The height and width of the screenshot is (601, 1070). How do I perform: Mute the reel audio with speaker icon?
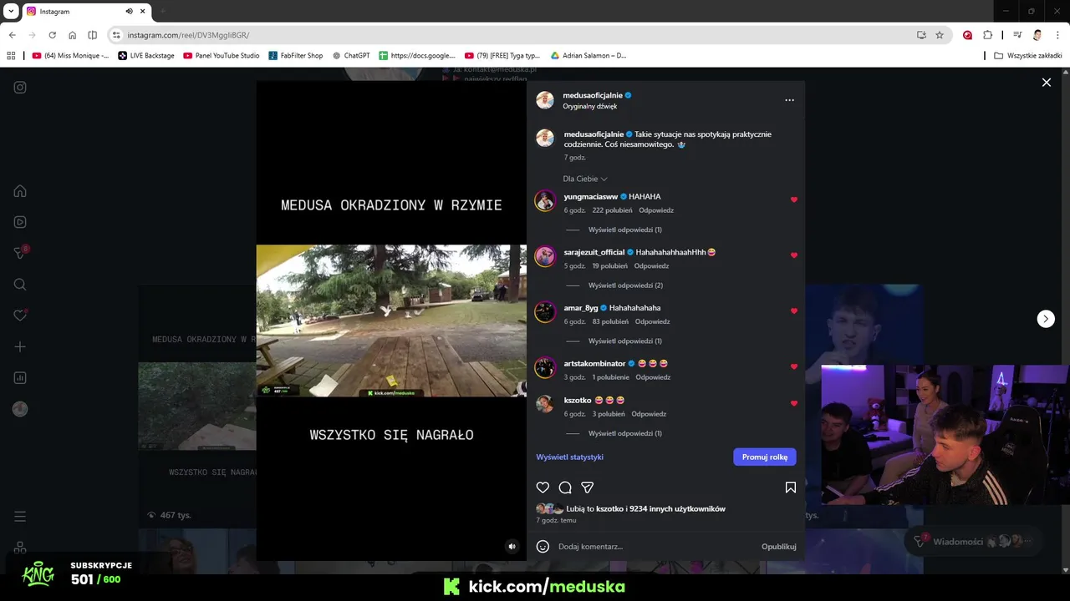point(512,547)
